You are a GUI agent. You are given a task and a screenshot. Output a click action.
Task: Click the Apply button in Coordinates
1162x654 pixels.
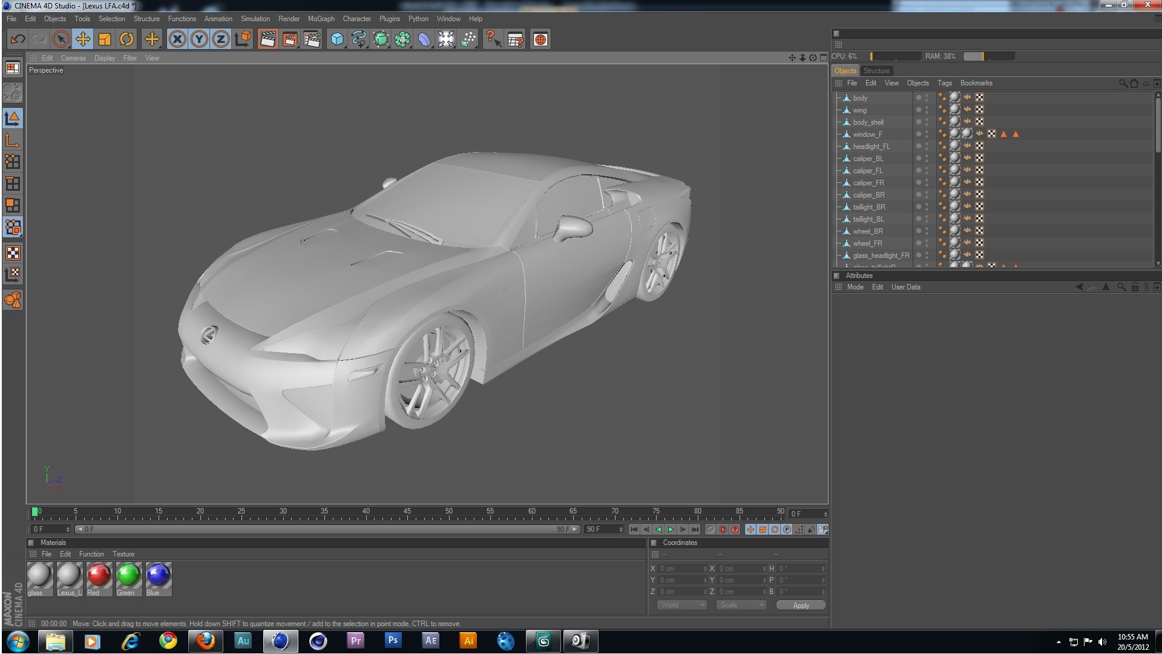point(801,605)
